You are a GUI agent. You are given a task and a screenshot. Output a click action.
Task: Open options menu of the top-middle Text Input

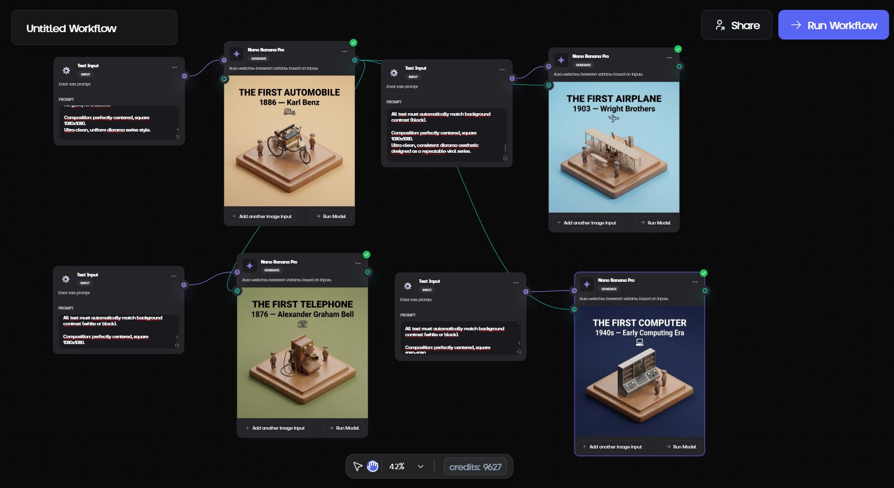pos(502,70)
